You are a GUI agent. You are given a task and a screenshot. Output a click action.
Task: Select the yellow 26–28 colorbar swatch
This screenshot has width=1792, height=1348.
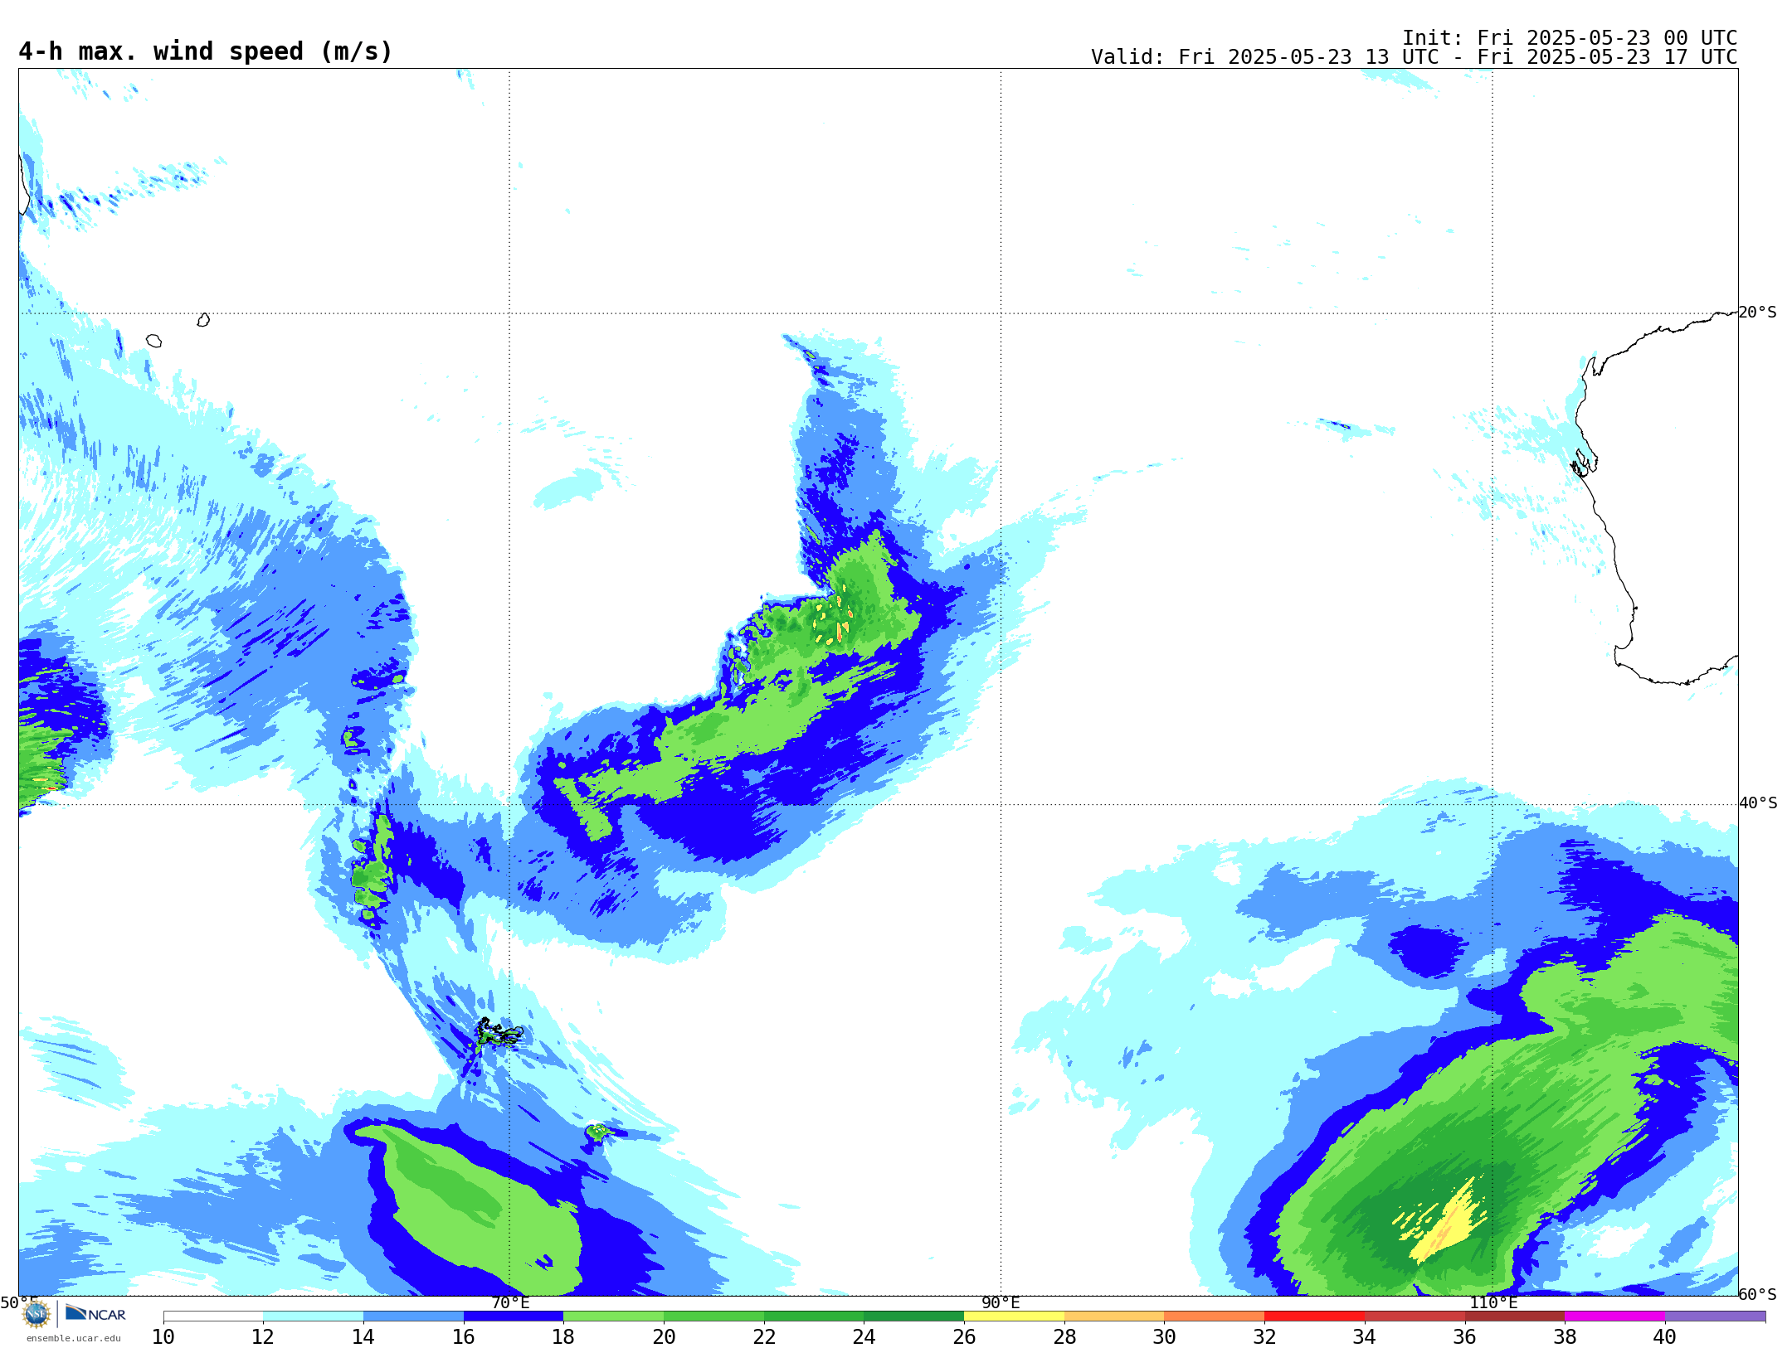click(1014, 1316)
